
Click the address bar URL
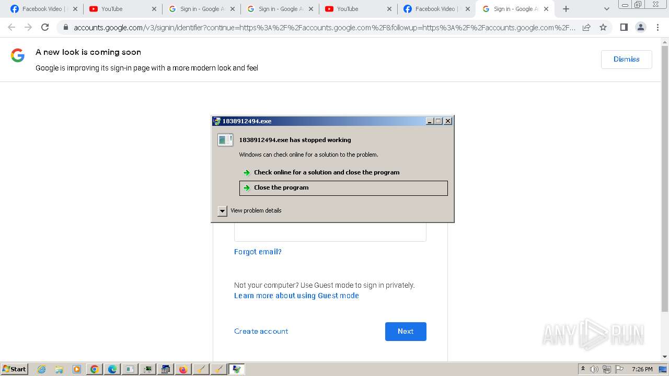pyautogui.click(x=324, y=28)
